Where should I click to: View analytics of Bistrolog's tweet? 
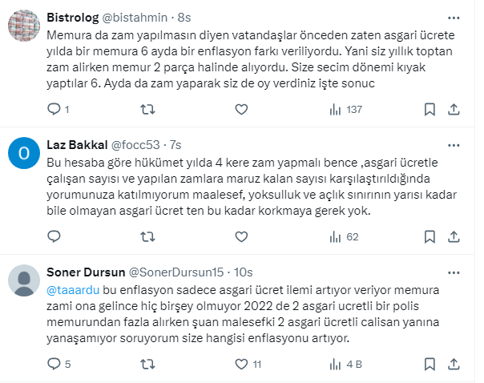[x=334, y=109]
